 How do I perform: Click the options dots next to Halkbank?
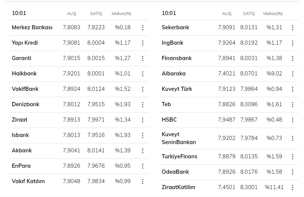coord(143,74)
